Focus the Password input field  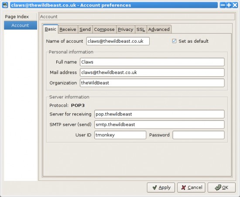click(x=199, y=135)
